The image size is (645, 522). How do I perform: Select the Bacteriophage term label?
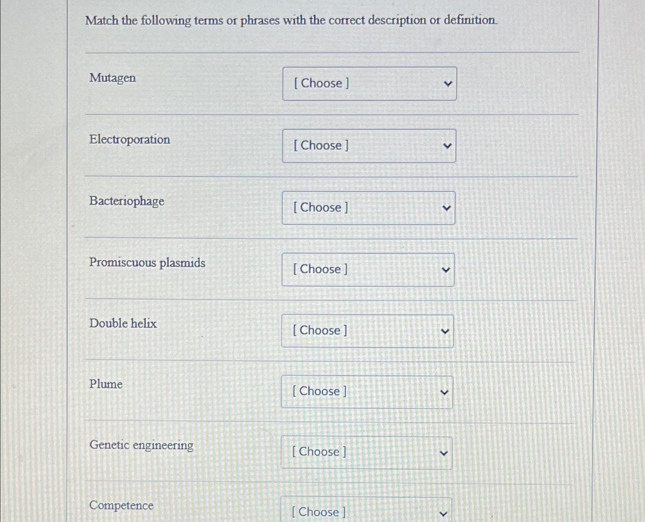pyautogui.click(x=127, y=202)
